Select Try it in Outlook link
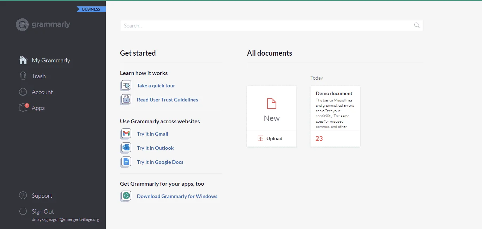The width and height of the screenshot is (482, 229). pos(155,148)
